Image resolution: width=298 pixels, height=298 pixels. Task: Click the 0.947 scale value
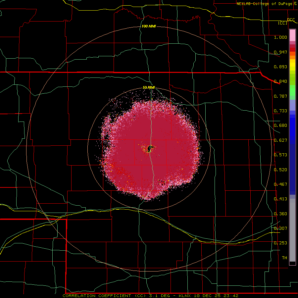280,52
